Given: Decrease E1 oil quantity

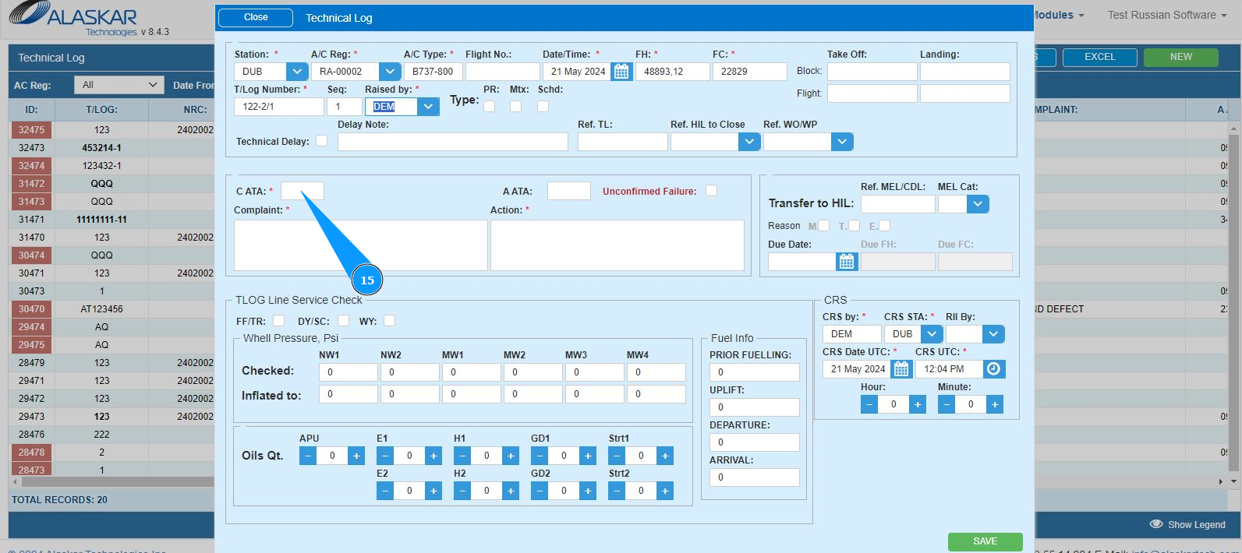Looking at the screenshot, I should pos(385,456).
